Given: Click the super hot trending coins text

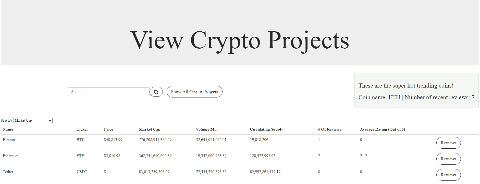Looking at the screenshot, I should click(406, 86).
